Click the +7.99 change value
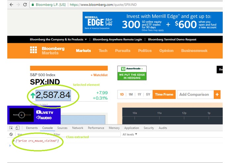The width and height of the screenshot is (230, 163). coord(102,93)
